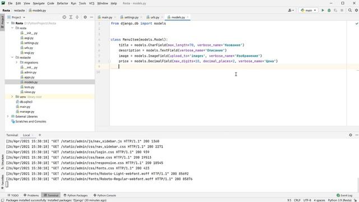
Task: Close the Local terminal tab
Action: pyautogui.click(x=33, y=135)
